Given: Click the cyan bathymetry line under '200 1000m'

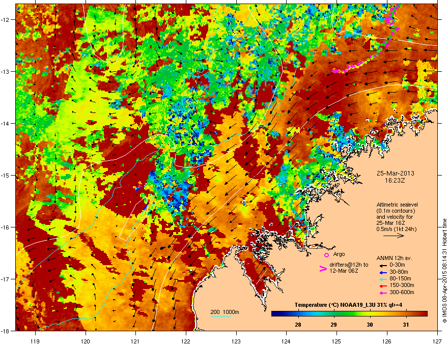Looking at the screenshot, I should (221, 316).
